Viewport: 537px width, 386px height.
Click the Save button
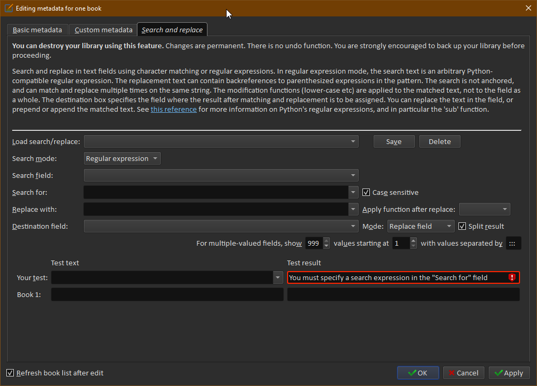[394, 141]
